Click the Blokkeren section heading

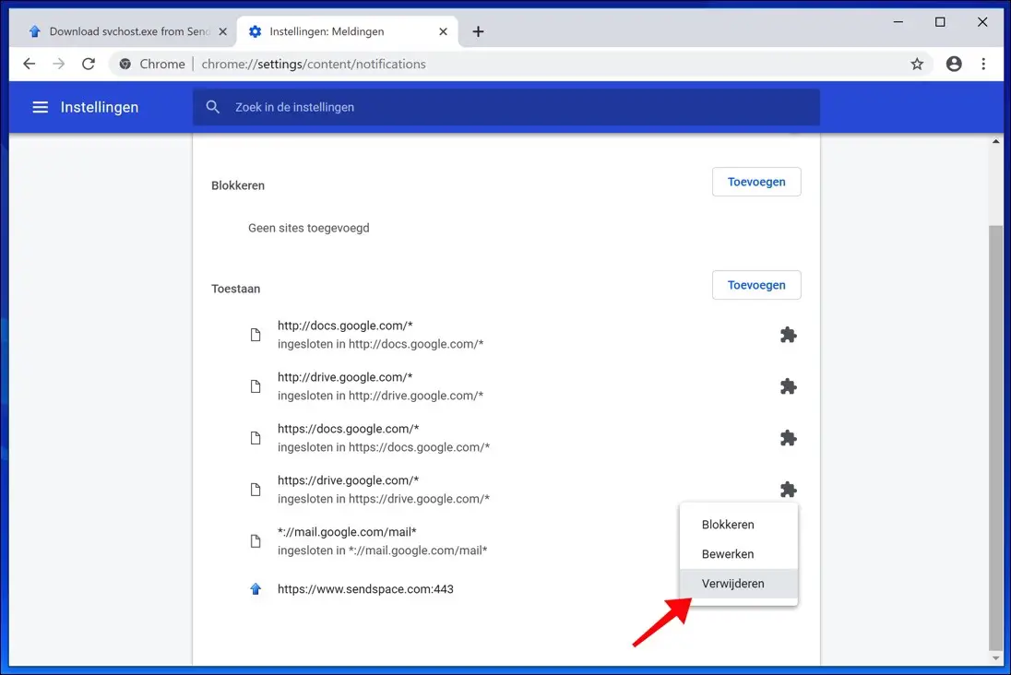click(238, 185)
